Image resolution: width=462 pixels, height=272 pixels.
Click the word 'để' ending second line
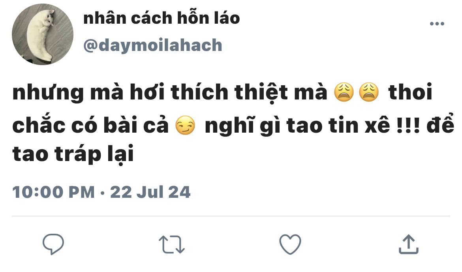coord(441,124)
